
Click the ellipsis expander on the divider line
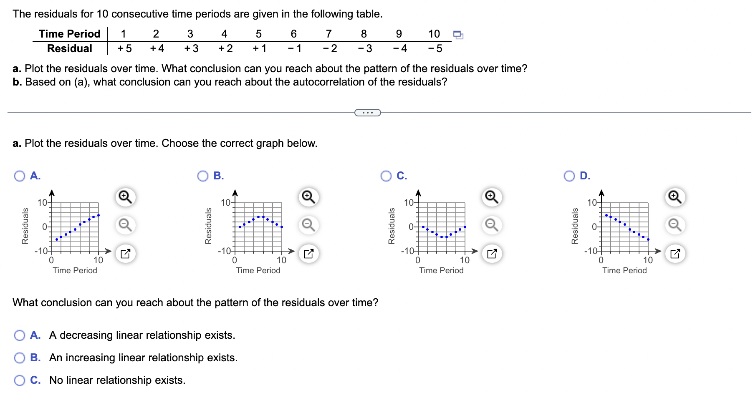[368, 112]
